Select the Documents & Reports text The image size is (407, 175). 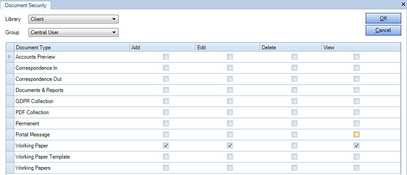pos(40,90)
